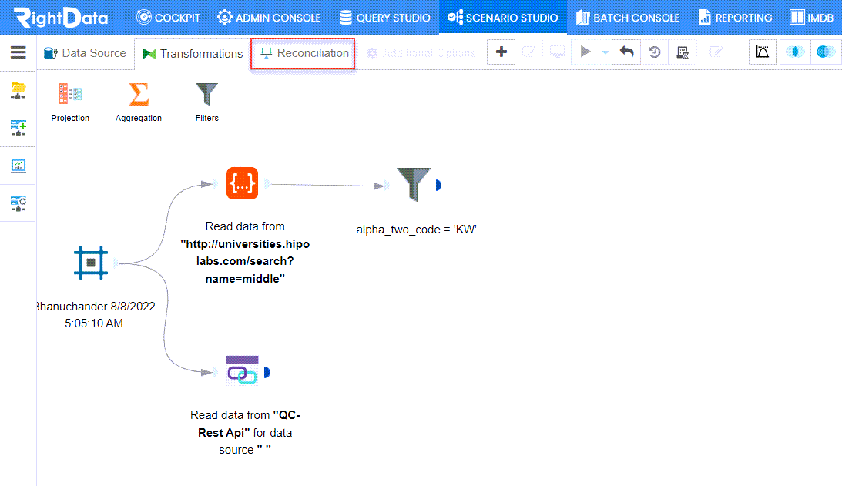
Task: Click the union Venn diagram icon
Action: click(x=825, y=52)
